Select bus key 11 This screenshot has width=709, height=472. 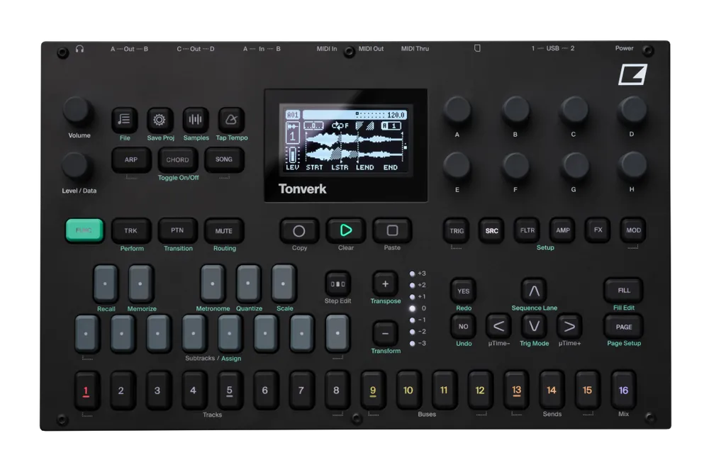(x=444, y=390)
